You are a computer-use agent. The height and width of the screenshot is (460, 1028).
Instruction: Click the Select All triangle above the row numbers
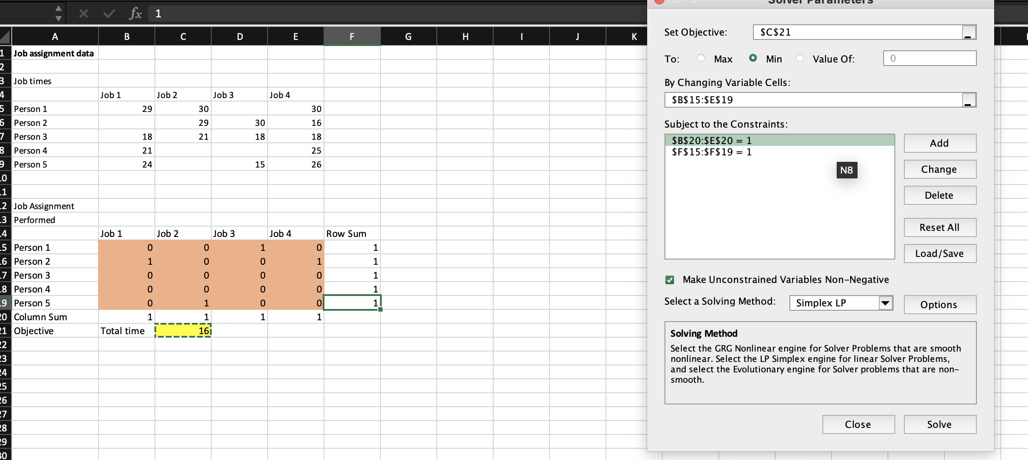[x=4, y=36]
